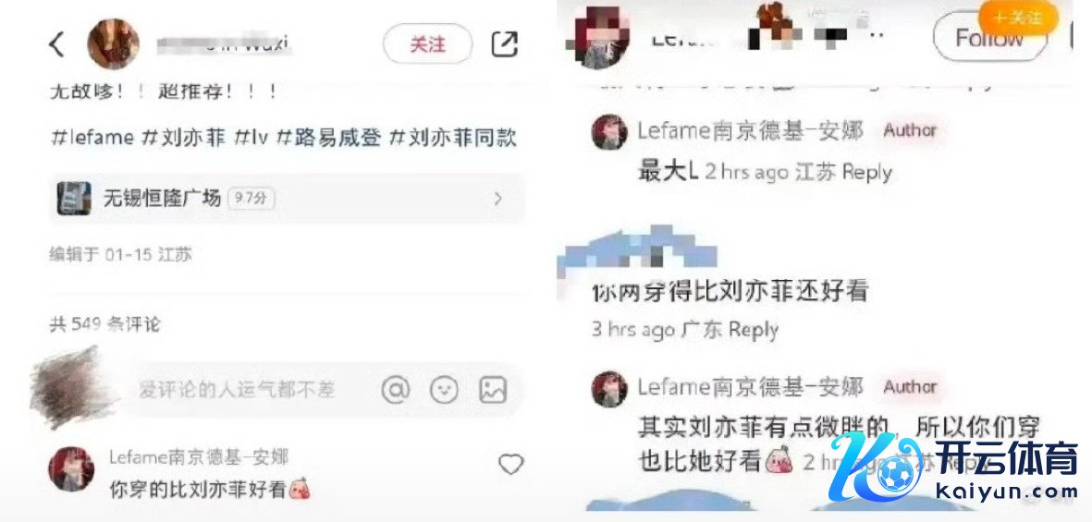
Task: Click the red 关注 follow button
Action: 427,44
